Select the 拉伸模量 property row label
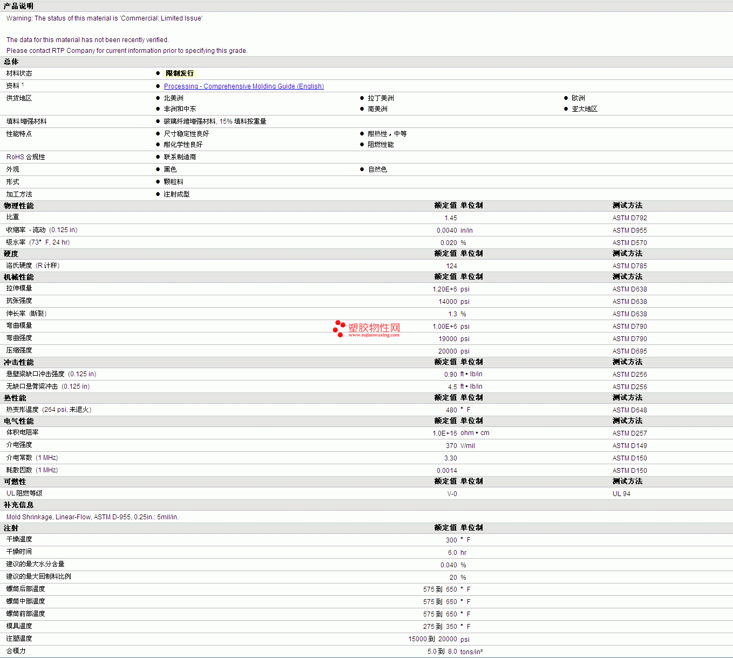This screenshot has width=733, height=658. click(19, 288)
